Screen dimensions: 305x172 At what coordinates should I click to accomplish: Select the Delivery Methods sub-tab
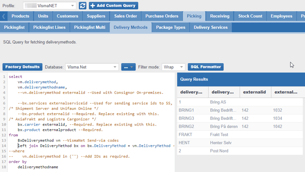point(130,27)
